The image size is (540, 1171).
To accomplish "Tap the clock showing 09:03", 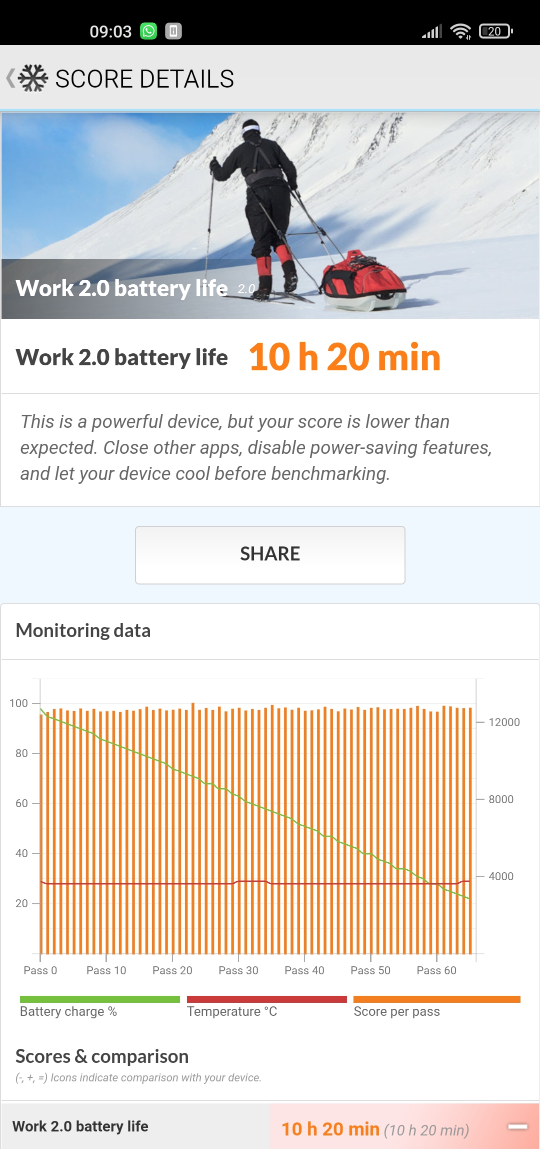I will pyautogui.click(x=110, y=32).
